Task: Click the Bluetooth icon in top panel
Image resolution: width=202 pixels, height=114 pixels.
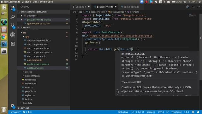Action: (x=165, y=2)
